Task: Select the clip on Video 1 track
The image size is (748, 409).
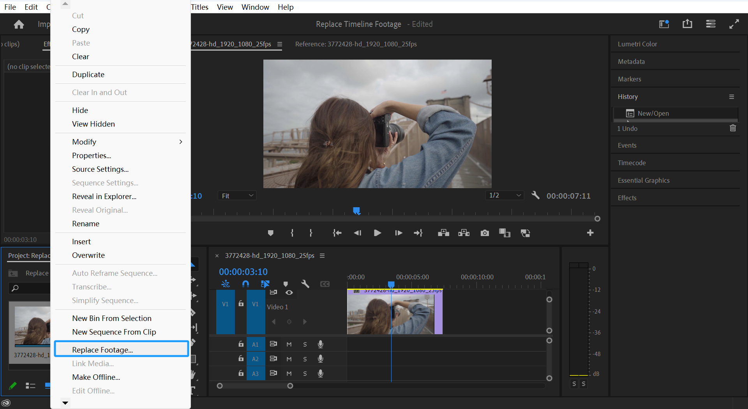Action: (x=395, y=312)
